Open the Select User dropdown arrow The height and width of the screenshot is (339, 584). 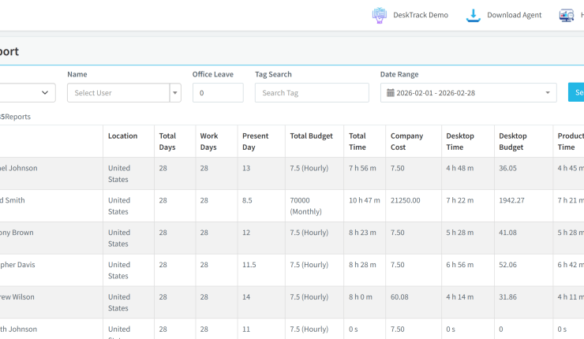point(175,93)
